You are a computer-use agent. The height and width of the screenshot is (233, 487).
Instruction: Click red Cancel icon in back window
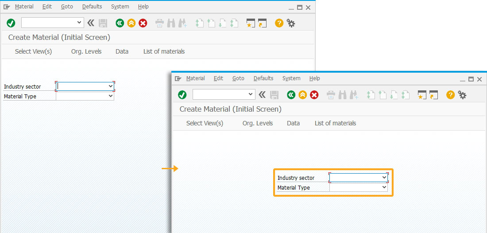pyautogui.click(x=143, y=23)
